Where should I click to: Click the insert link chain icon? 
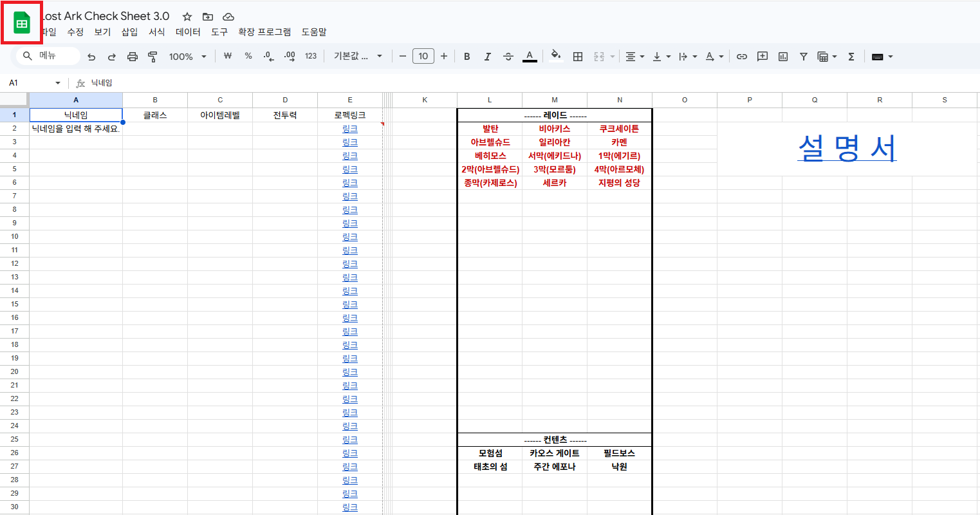pyautogui.click(x=742, y=57)
